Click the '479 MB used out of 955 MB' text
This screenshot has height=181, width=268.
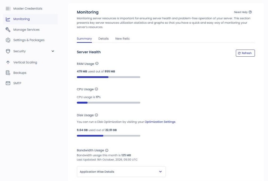point(96,71)
